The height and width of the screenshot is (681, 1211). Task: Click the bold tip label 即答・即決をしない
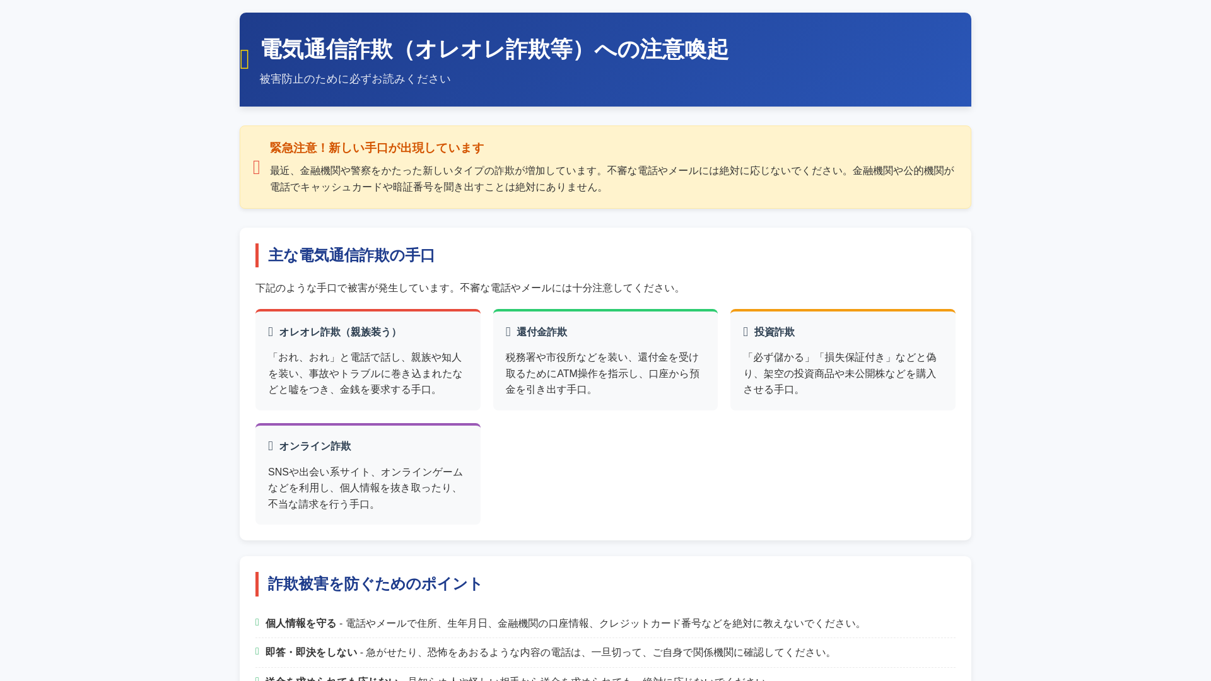[x=312, y=653]
